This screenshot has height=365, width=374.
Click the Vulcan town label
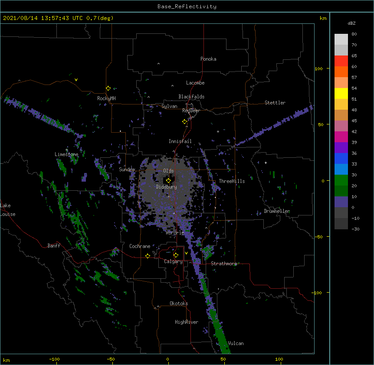click(x=236, y=343)
